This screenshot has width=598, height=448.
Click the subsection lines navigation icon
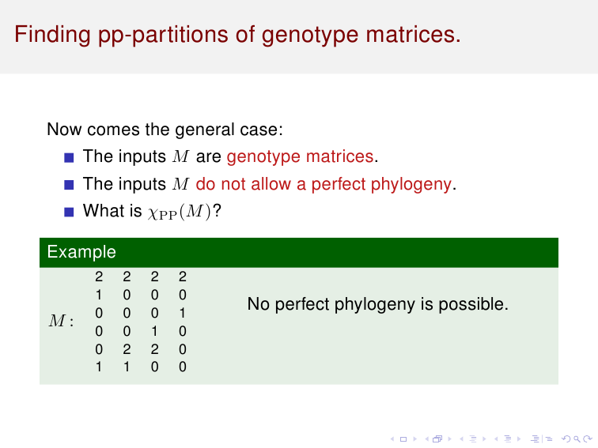[473, 439]
